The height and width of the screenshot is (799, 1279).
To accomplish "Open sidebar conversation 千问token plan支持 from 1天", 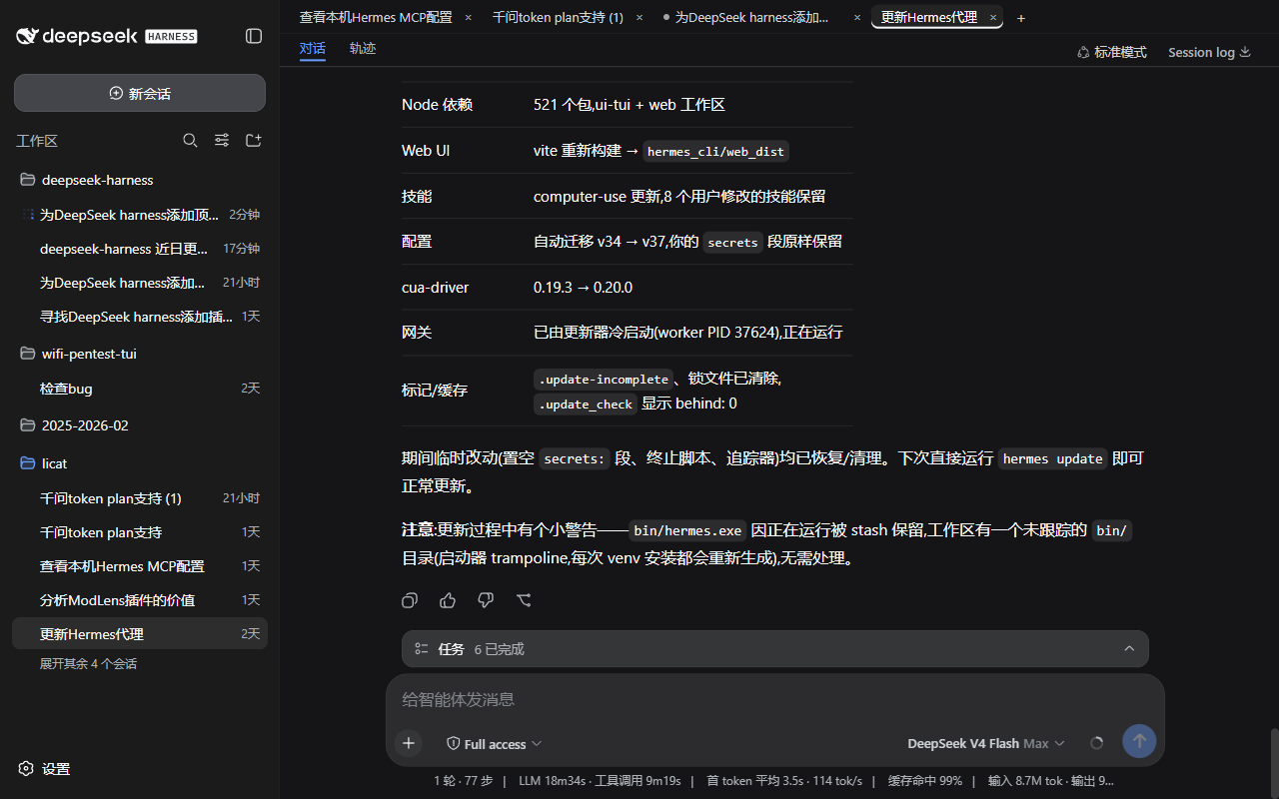I will click(x=140, y=532).
